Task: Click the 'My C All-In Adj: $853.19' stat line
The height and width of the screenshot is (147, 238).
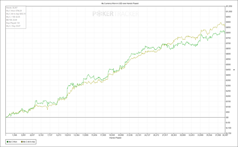Action: coord(16,14)
